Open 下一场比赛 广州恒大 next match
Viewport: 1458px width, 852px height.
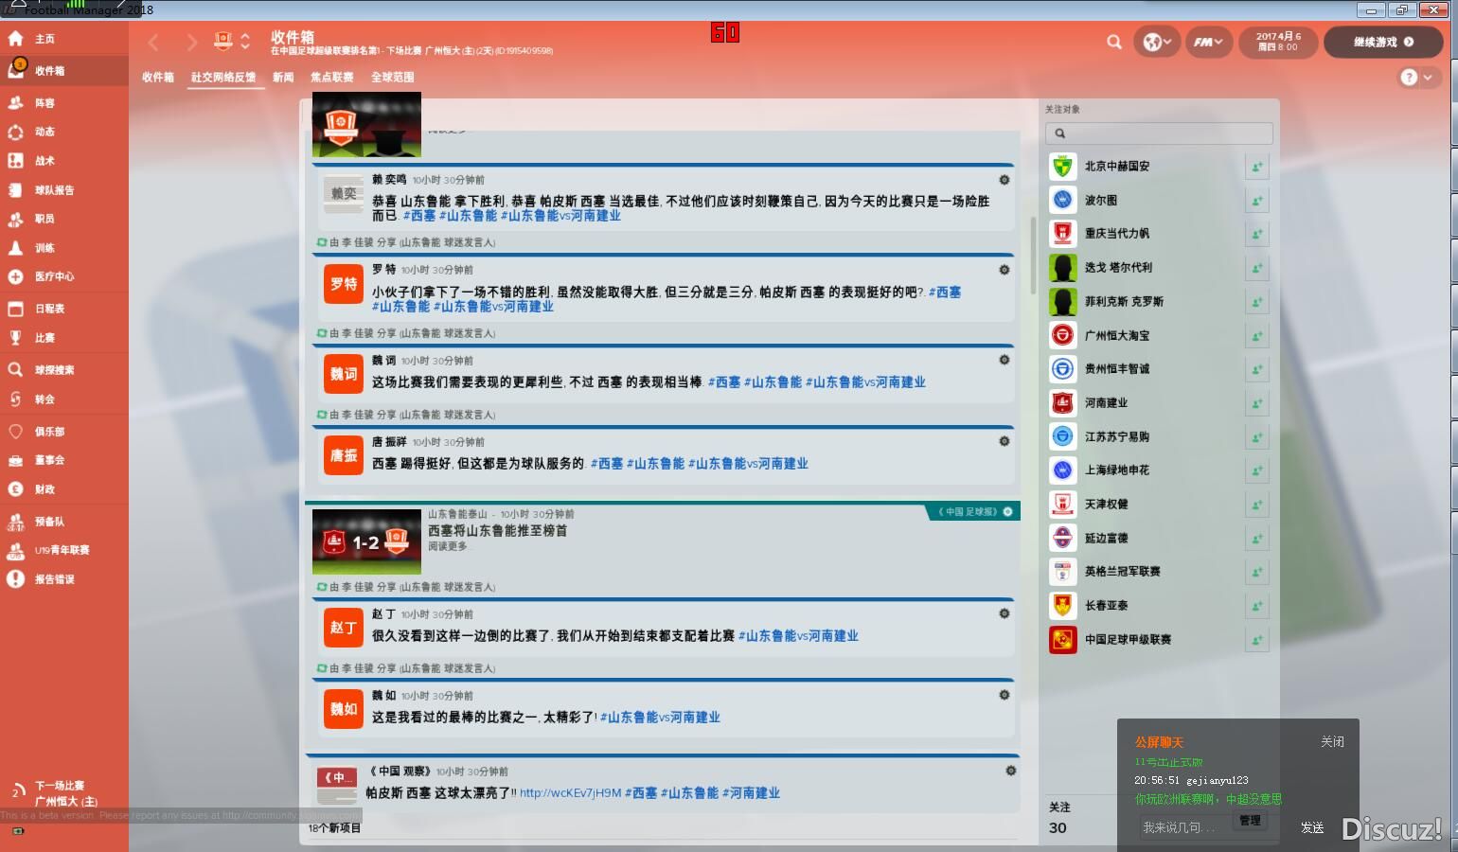63,793
